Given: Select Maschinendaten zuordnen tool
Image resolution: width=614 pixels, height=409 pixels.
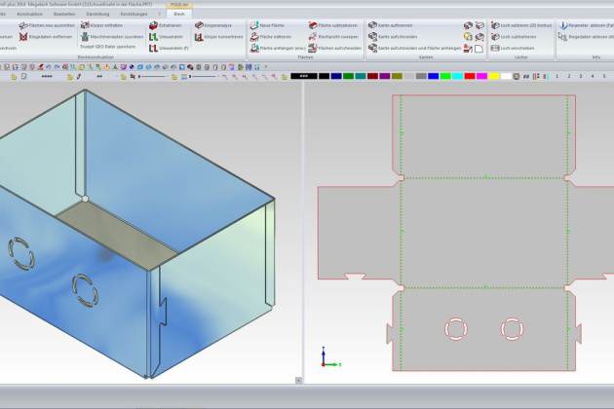Looking at the screenshot, I should pos(83,36).
